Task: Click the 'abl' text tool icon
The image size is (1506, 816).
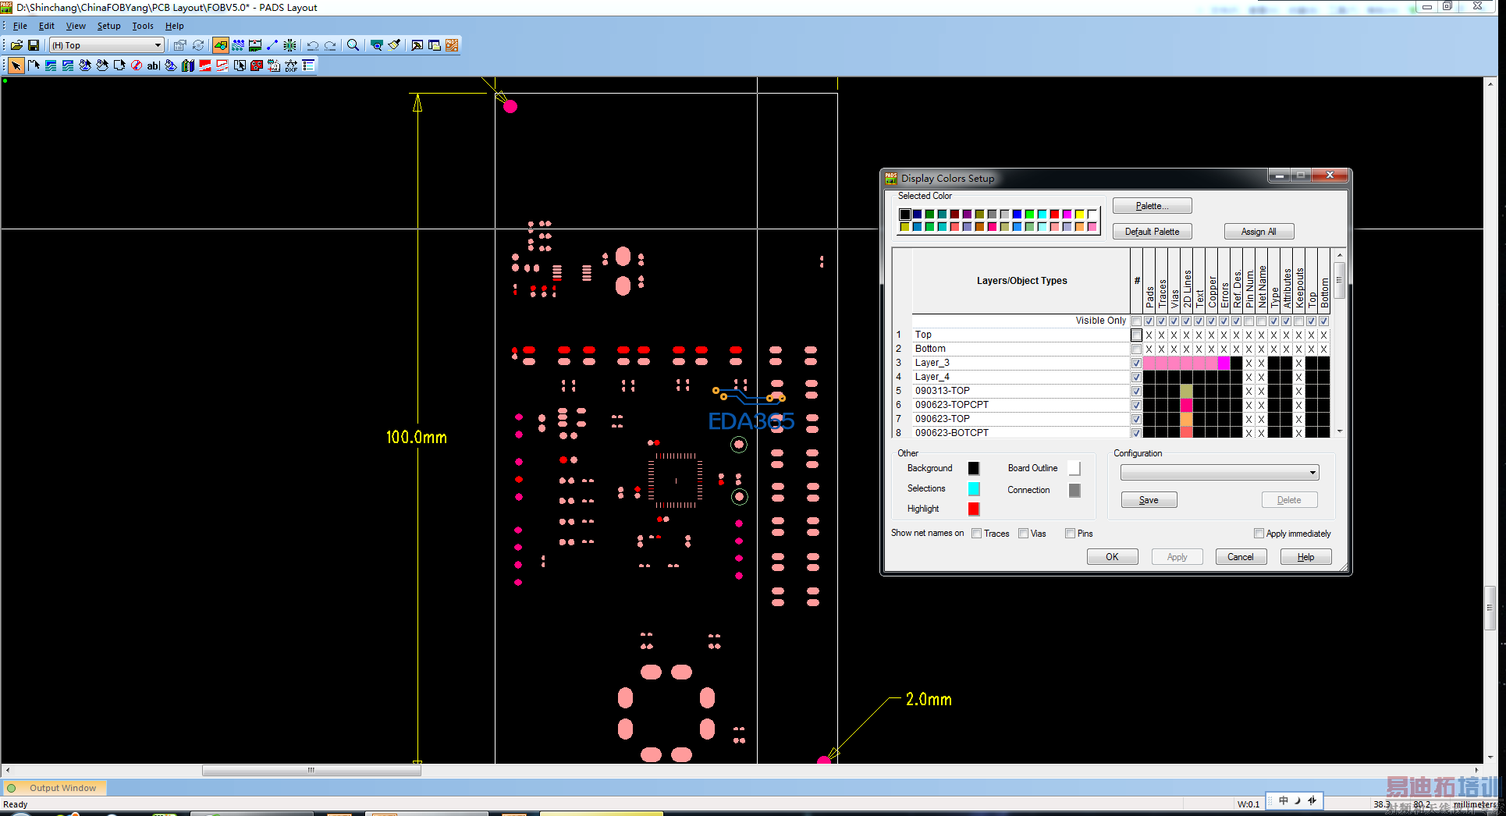Action: click(x=154, y=66)
